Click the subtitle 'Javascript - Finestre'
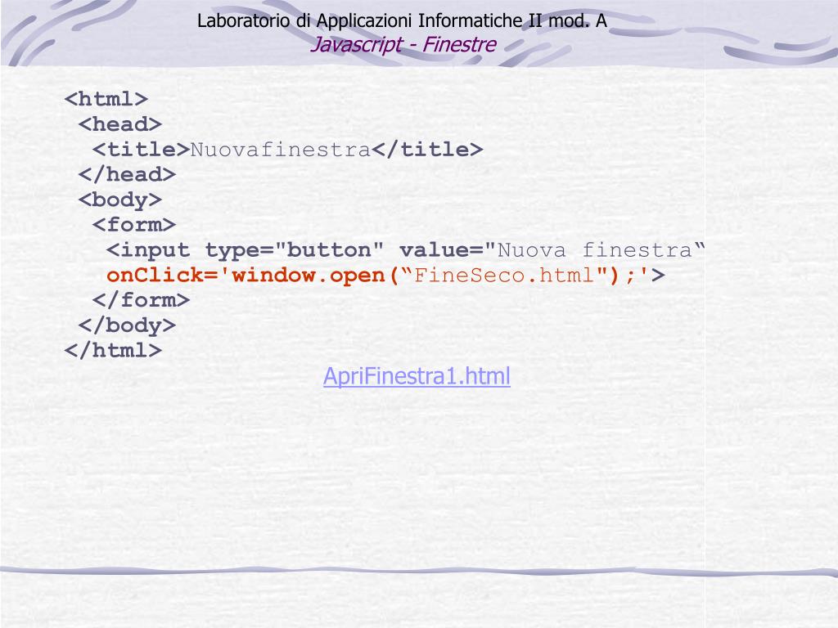The width and height of the screenshot is (838, 628). click(x=403, y=44)
